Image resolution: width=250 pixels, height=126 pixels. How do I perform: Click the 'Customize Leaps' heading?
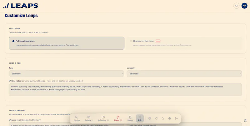tap(21, 16)
